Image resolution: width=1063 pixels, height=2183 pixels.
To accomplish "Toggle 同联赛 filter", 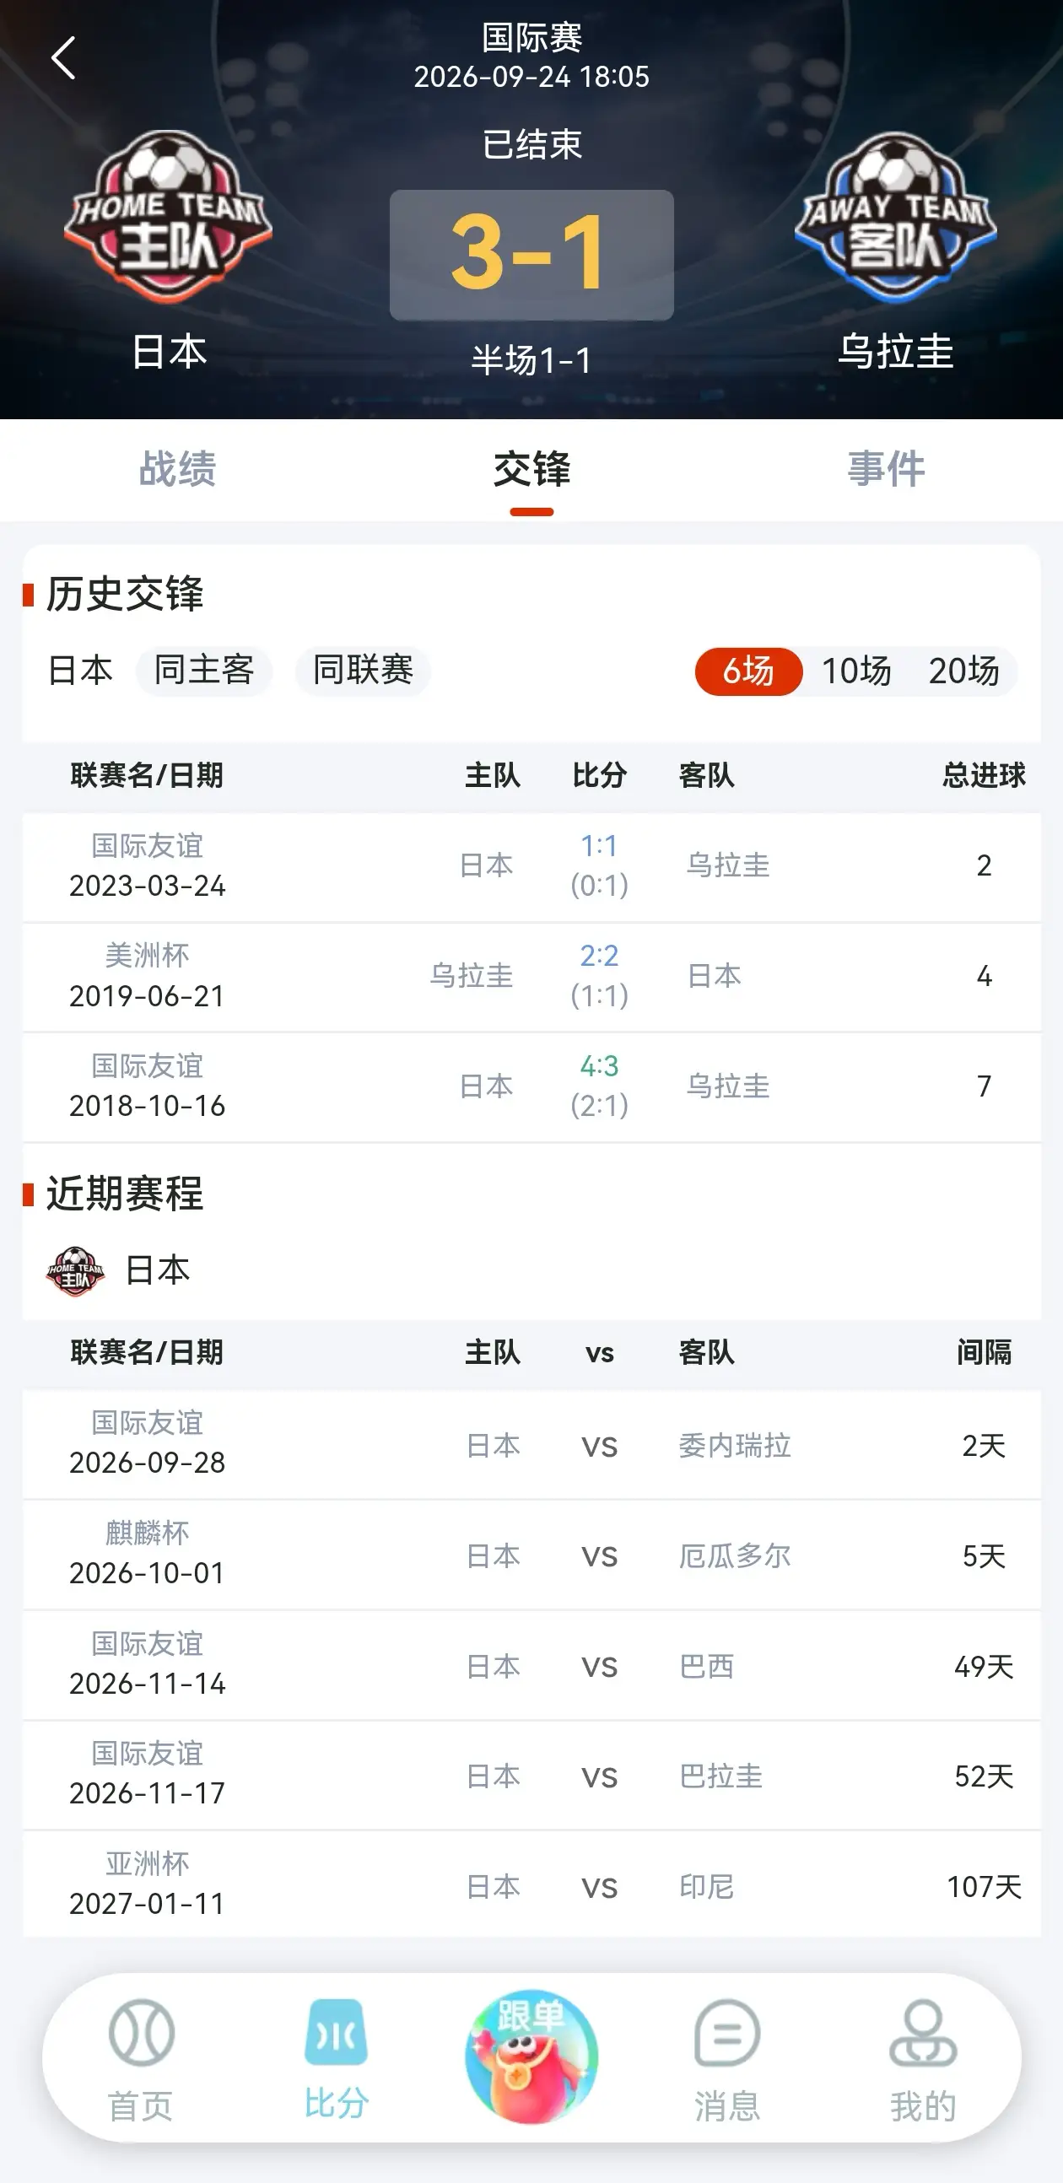I will pyautogui.click(x=363, y=671).
